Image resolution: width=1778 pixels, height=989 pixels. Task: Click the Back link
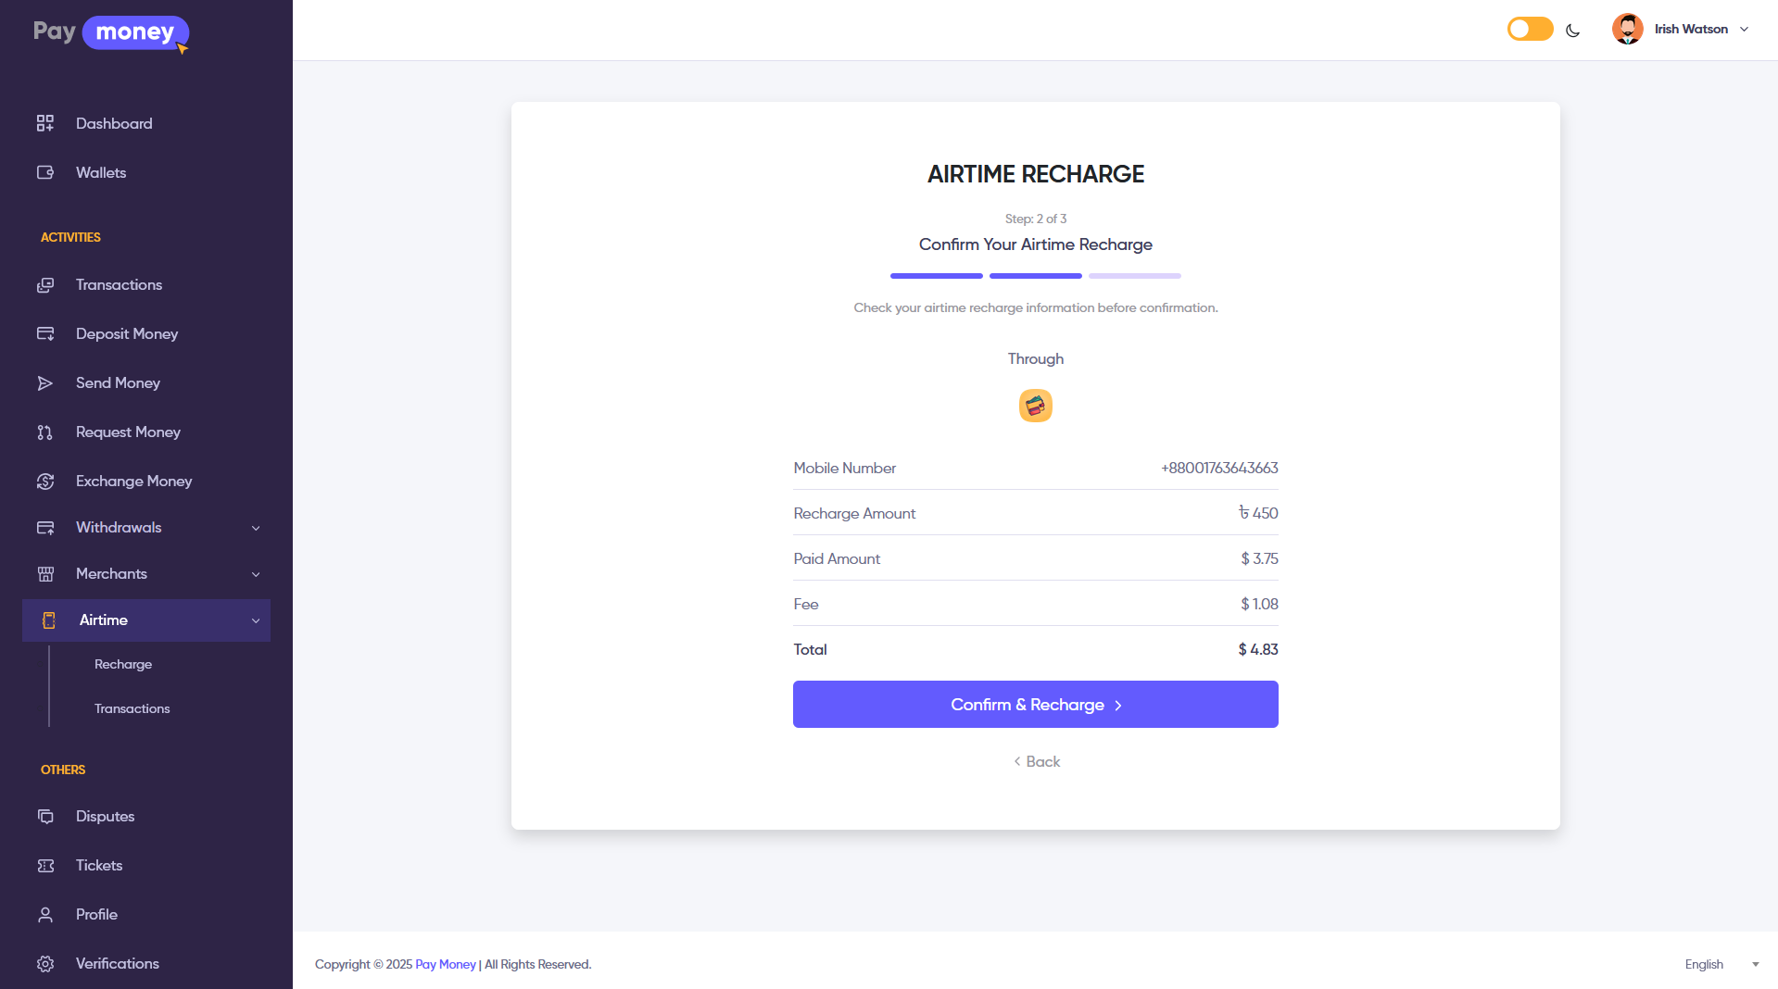point(1037,761)
